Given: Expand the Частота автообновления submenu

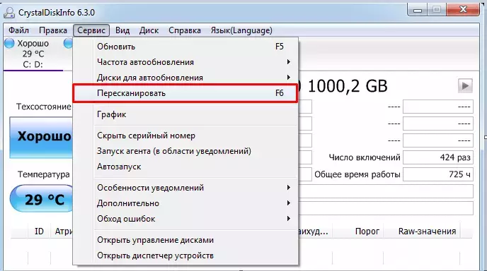Looking at the screenshot, I should click(185, 62).
